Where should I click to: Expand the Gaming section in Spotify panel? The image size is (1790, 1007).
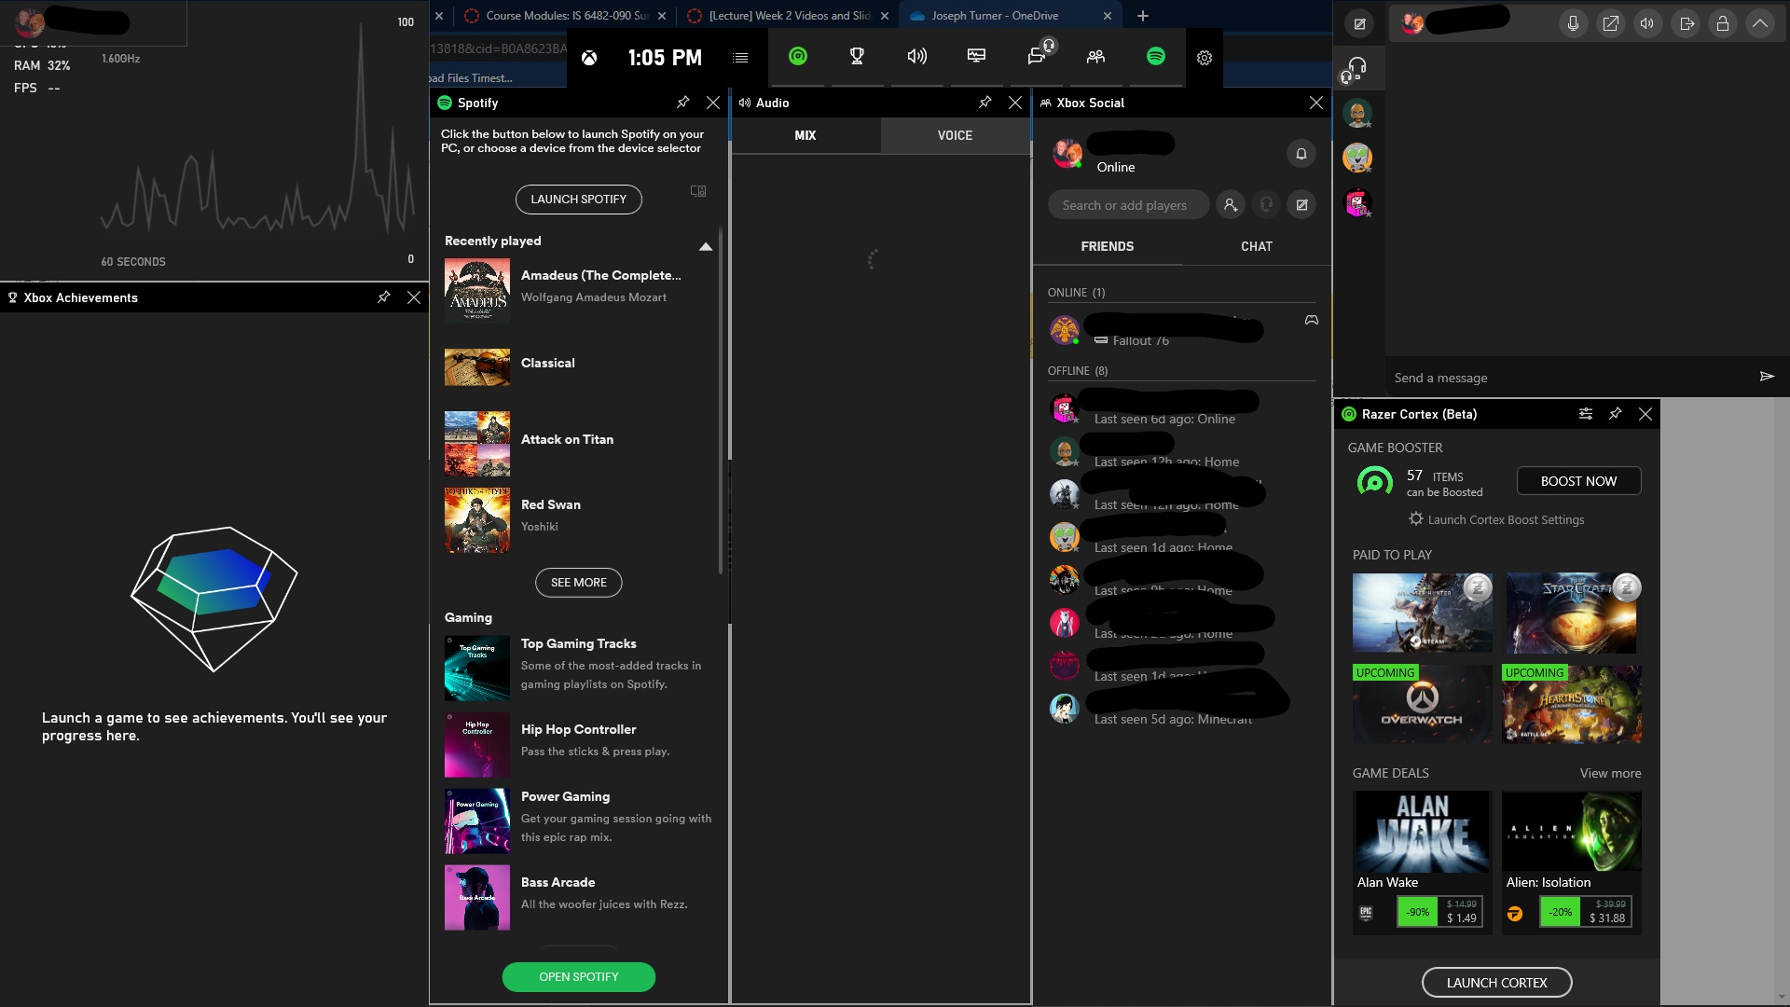467,617
